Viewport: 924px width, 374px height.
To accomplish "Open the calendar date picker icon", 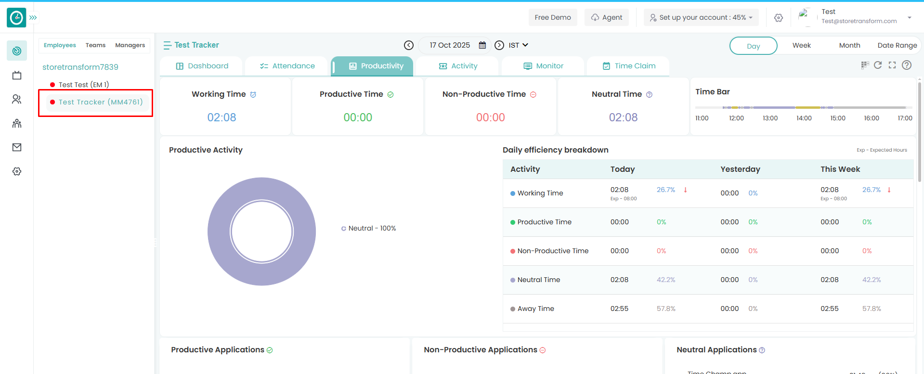I will pyautogui.click(x=482, y=45).
